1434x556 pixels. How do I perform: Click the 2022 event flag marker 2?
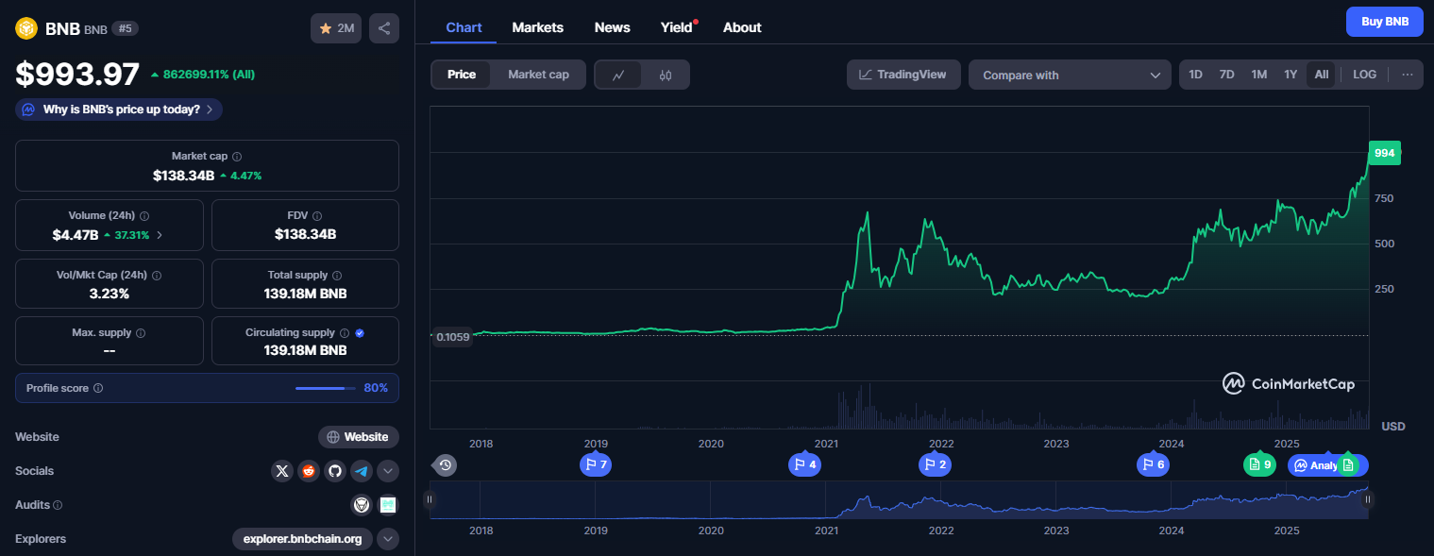(x=936, y=464)
